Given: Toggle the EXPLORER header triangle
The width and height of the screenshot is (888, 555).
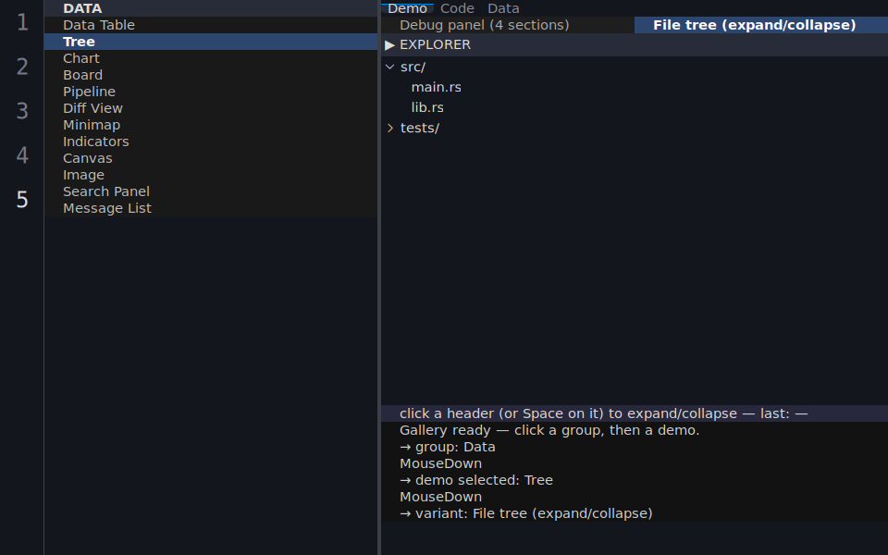Looking at the screenshot, I should 389,44.
